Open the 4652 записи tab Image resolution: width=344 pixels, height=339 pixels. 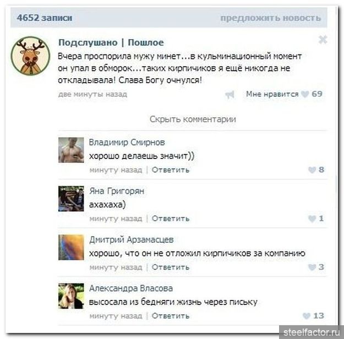coord(45,18)
